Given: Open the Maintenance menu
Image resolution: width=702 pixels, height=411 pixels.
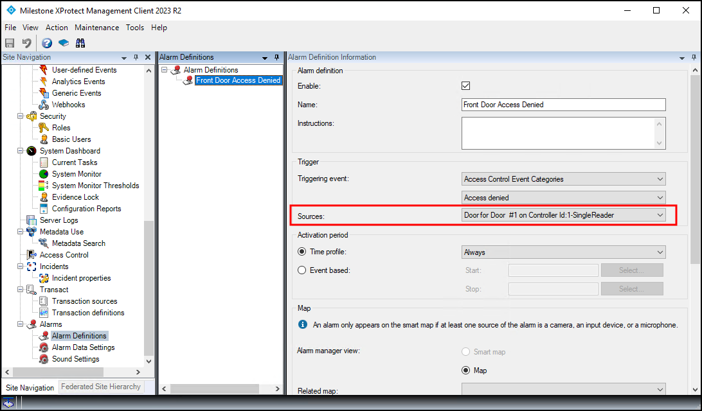Looking at the screenshot, I should [96, 27].
